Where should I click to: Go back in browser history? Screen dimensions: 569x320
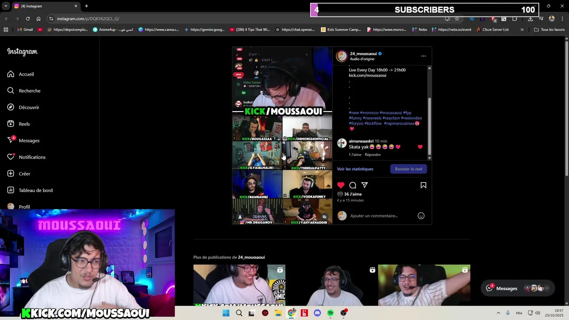click(x=6, y=19)
